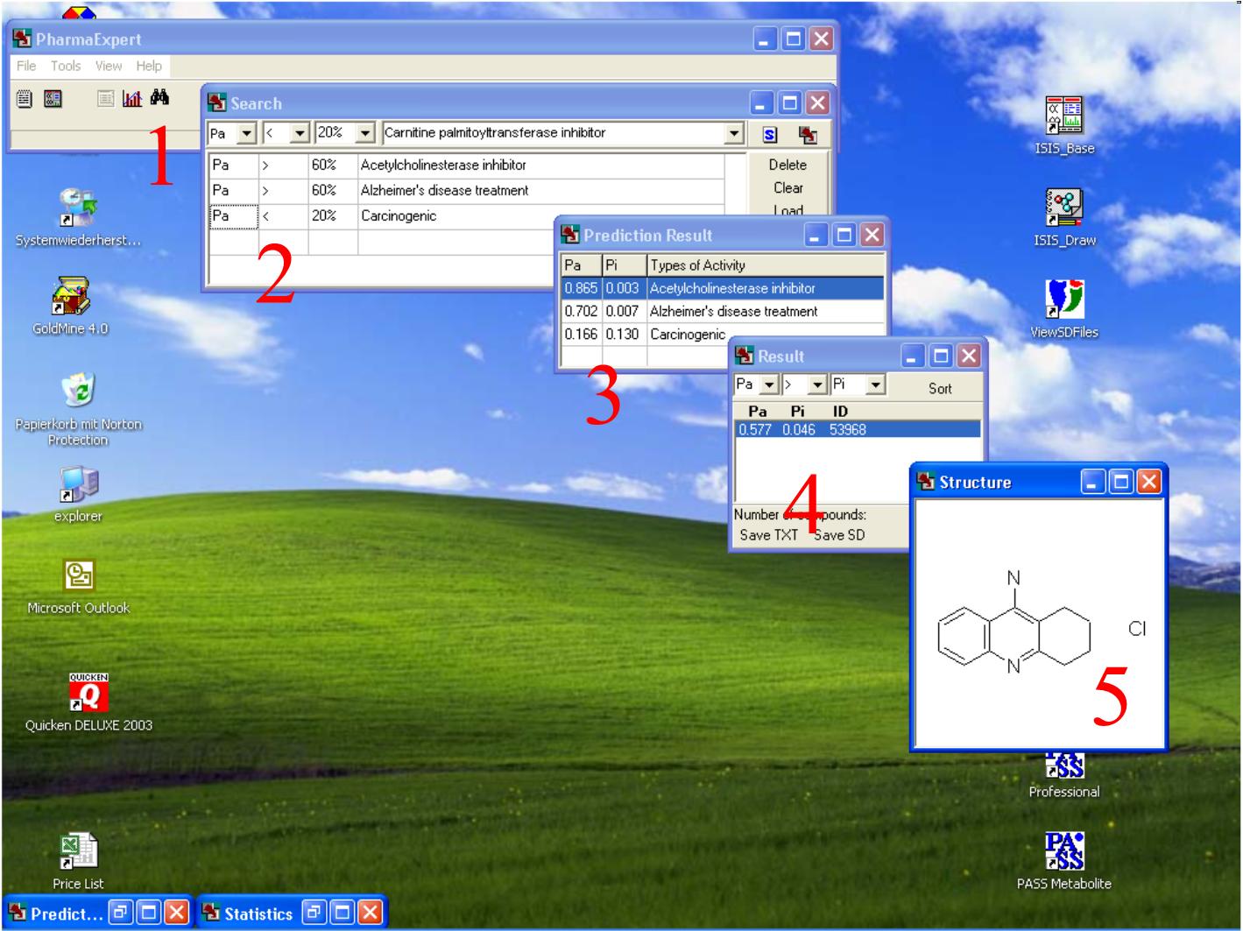Open Price List desktop file
Screen dimensions: 1243x931
pos(78,862)
